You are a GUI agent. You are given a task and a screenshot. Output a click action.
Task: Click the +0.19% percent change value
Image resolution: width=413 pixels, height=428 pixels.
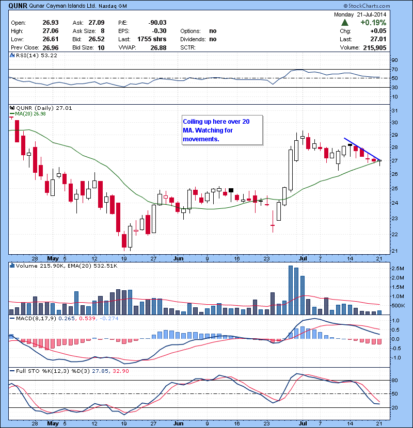pos(373,23)
